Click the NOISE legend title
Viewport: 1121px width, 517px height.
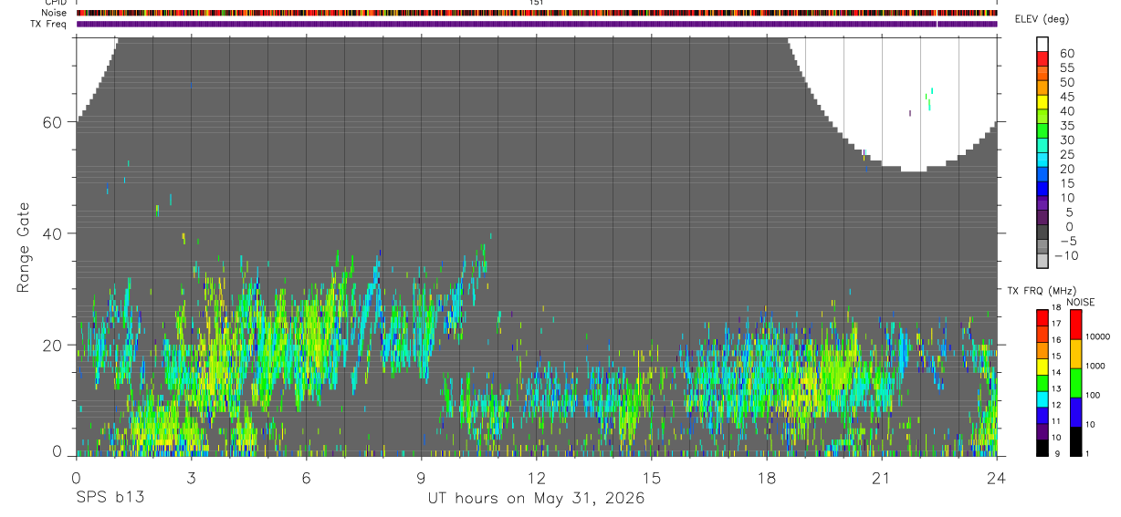click(x=1080, y=302)
